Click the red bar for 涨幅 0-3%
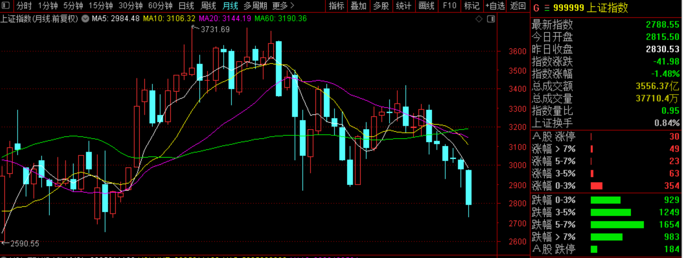Screen dimensions: 683x258 pyautogui.click(x=596, y=186)
